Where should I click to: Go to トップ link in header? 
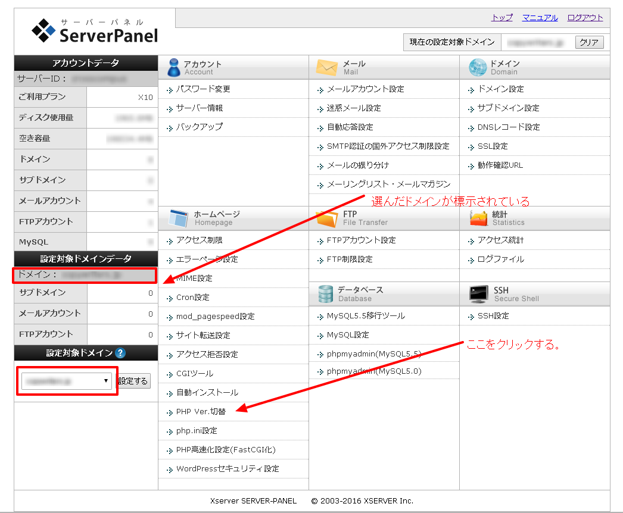501,18
